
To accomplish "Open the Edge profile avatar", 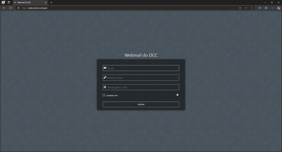I will [4, 2].
